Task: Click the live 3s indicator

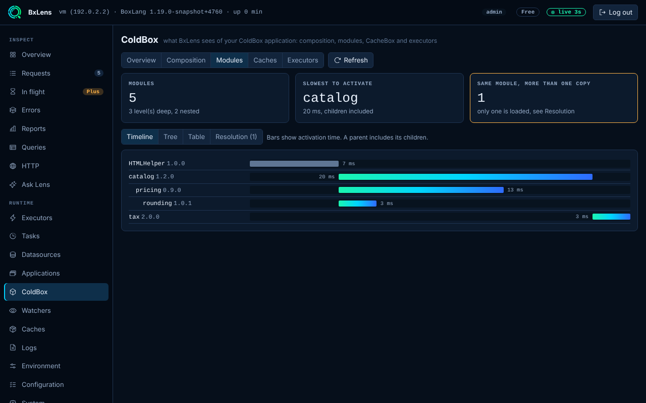Action: pyautogui.click(x=566, y=12)
